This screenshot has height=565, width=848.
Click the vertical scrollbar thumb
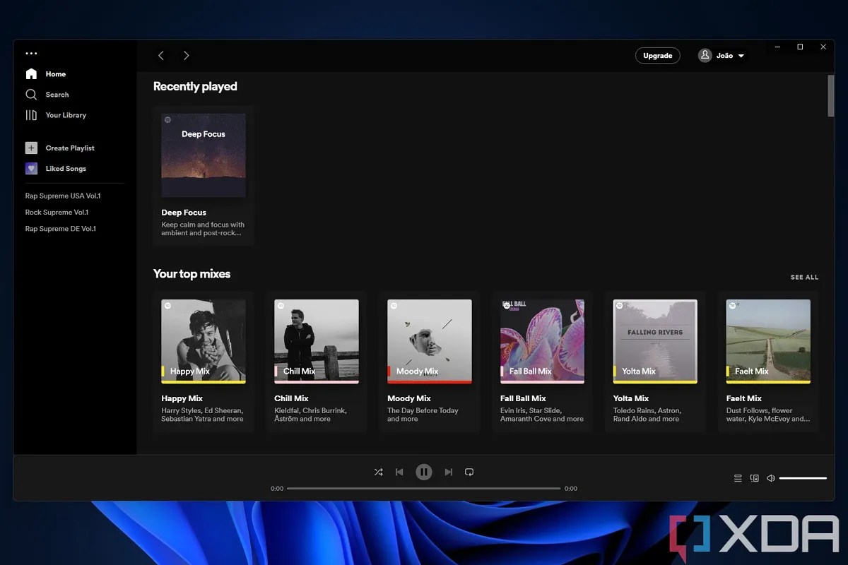831,95
